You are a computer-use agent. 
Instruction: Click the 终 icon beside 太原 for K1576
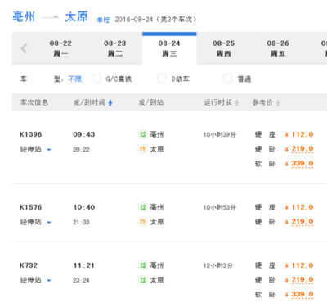click(143, 222)
